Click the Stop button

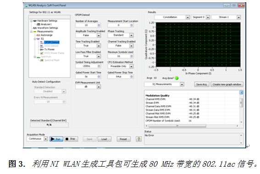[x=71, y=139]
